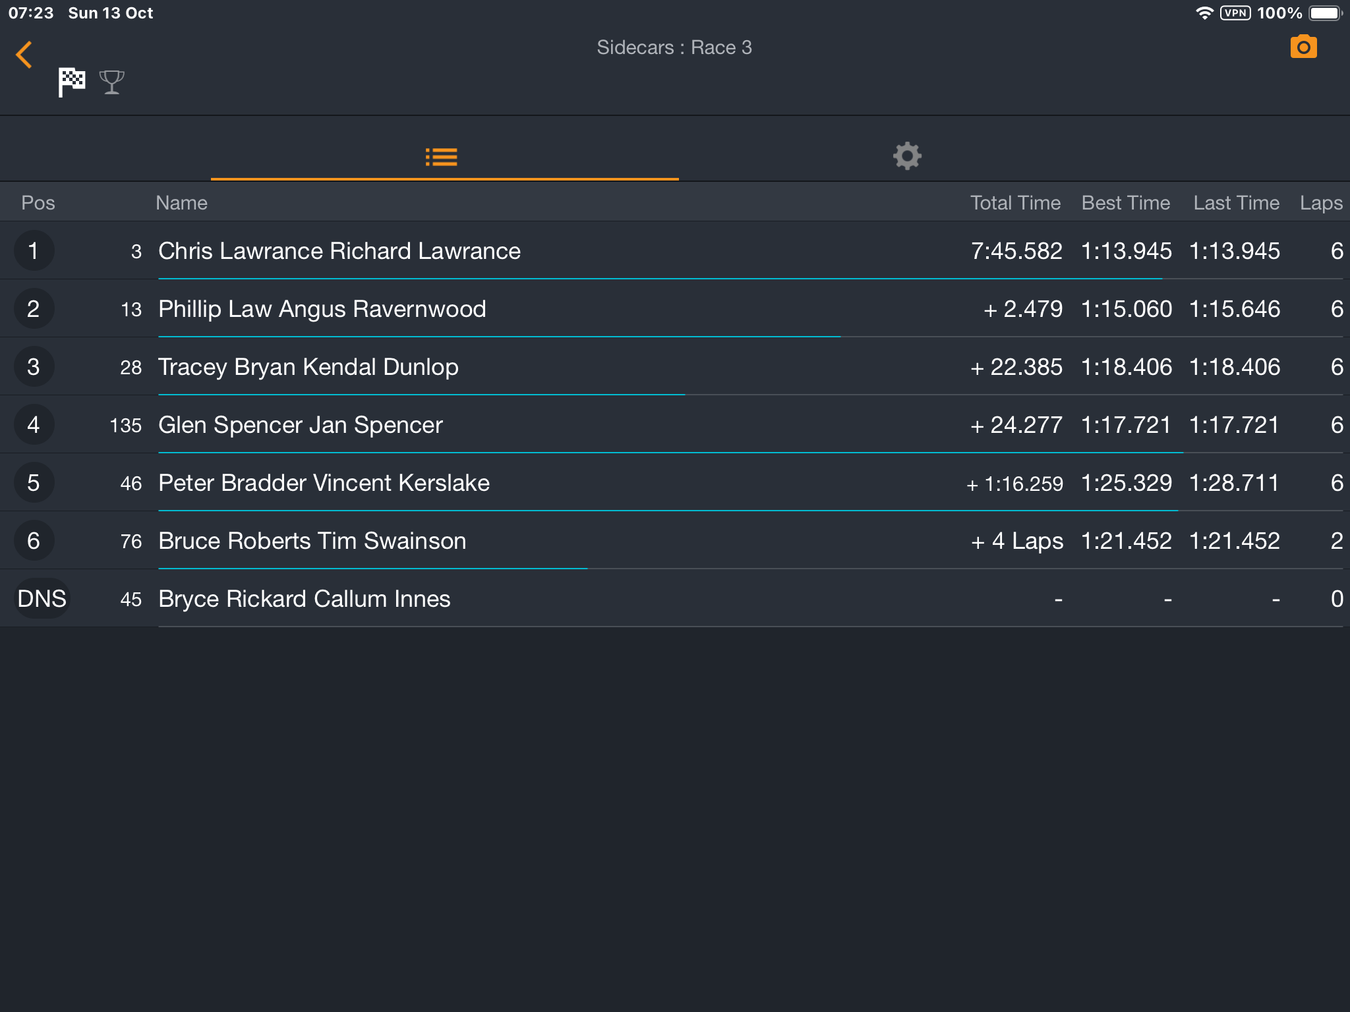Tap gap value + 22.385
This screenshot has width=1350, height=1012.
point(1016,367)
